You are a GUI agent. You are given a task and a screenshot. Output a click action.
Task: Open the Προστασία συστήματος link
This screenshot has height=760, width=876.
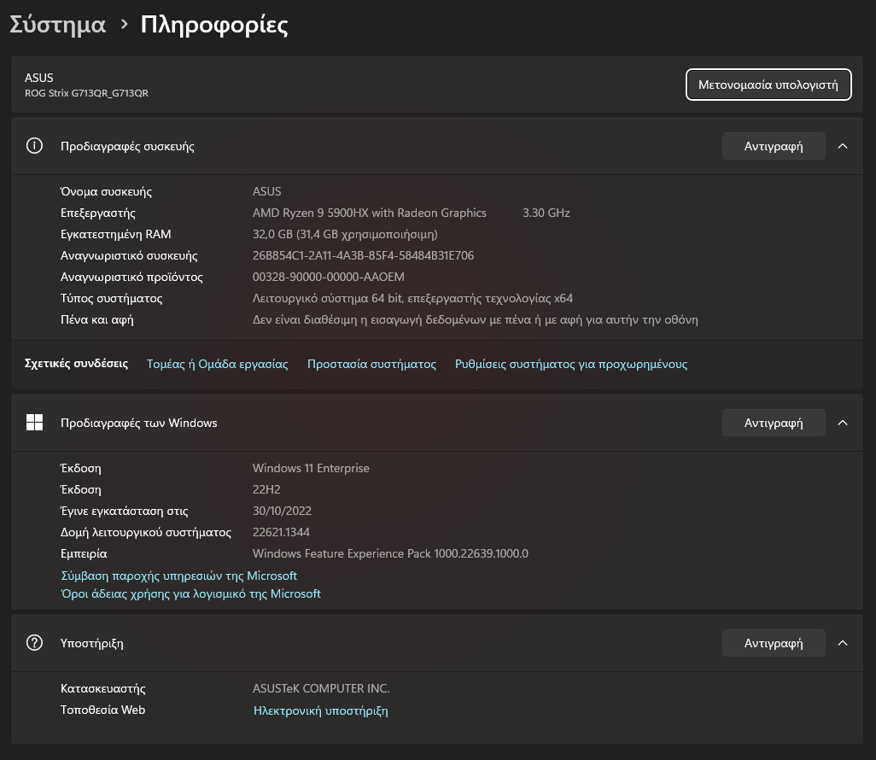371,364
